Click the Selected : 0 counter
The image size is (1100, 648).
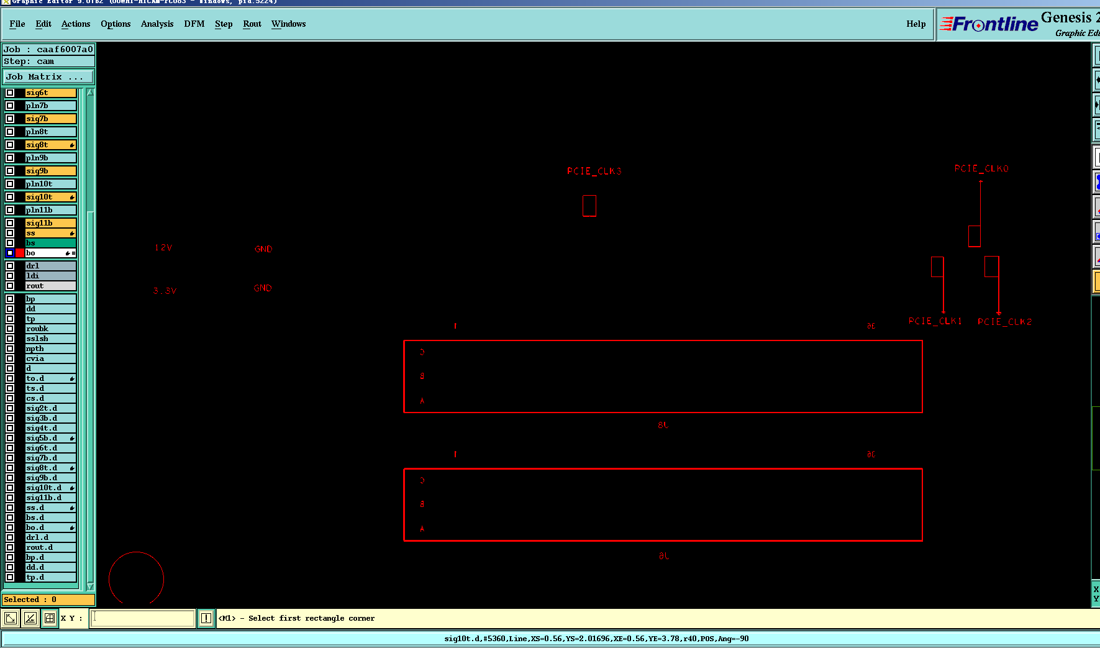pyautogui.click(x=48, y=600)
